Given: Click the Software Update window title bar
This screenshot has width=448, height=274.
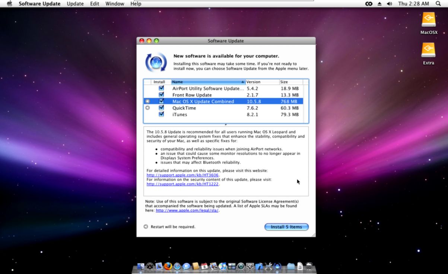Looking at the screenshot, I should [x=226, y=41].
